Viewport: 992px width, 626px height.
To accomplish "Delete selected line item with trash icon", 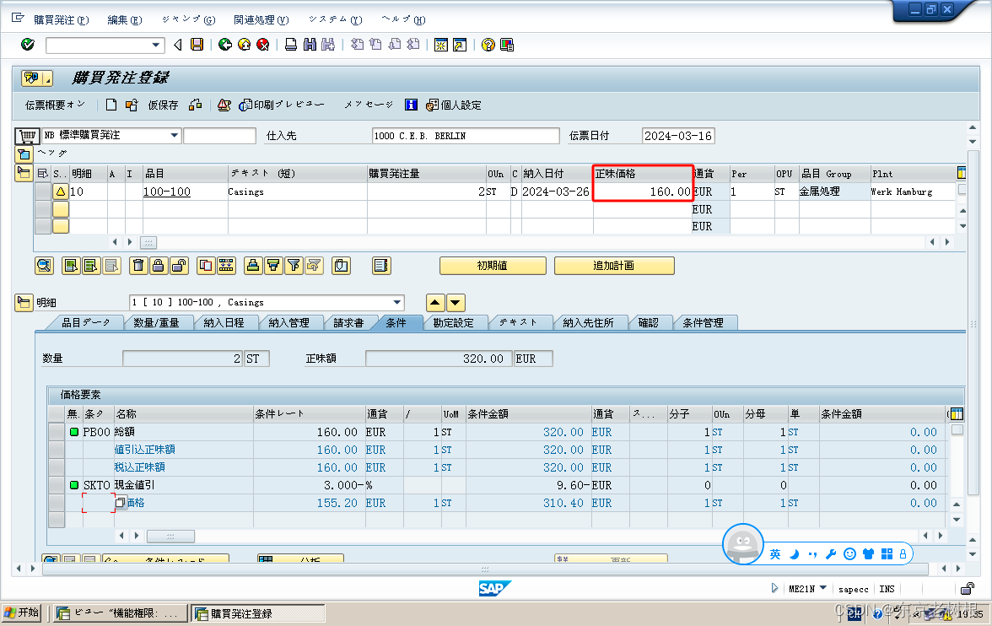I will [x=138, y=266].
